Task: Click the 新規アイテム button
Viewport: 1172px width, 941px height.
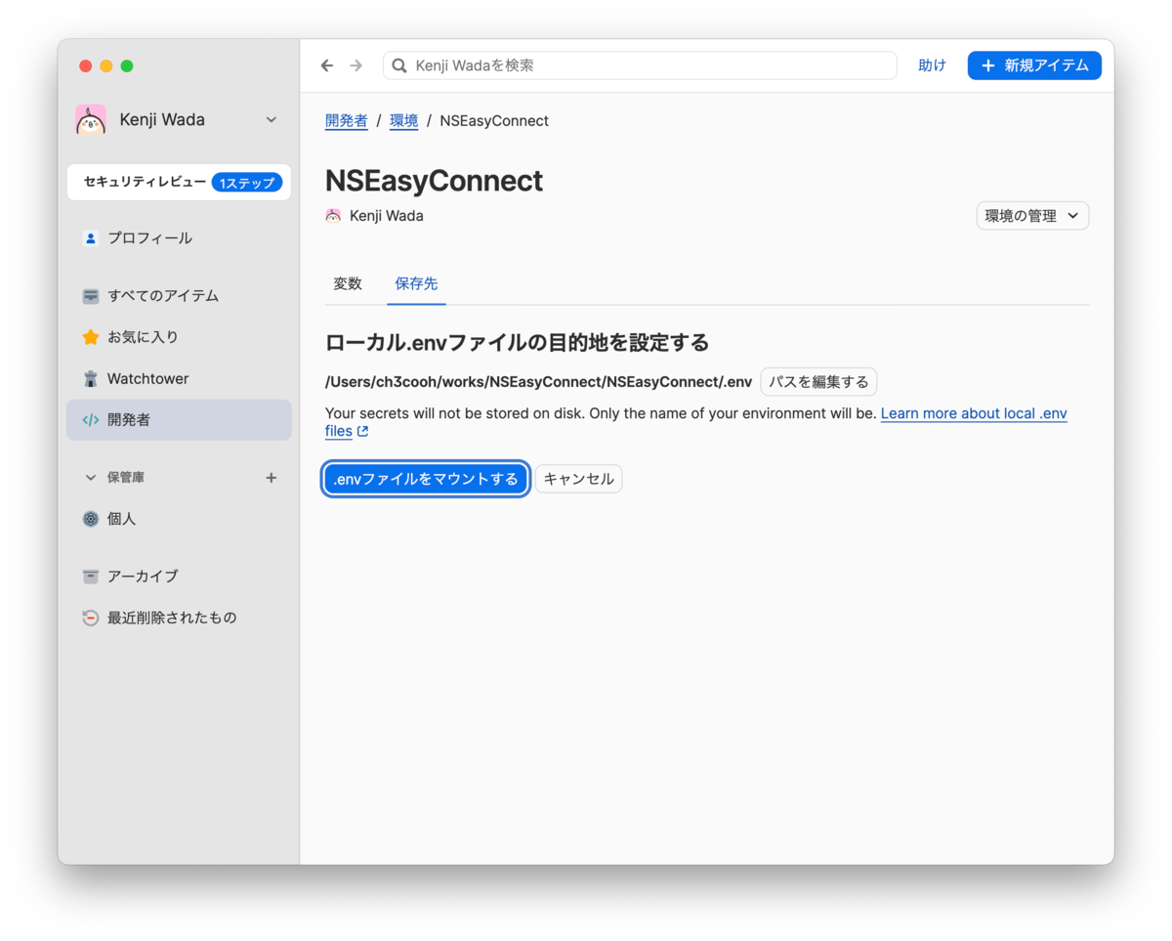Action: coord(1034,65)
